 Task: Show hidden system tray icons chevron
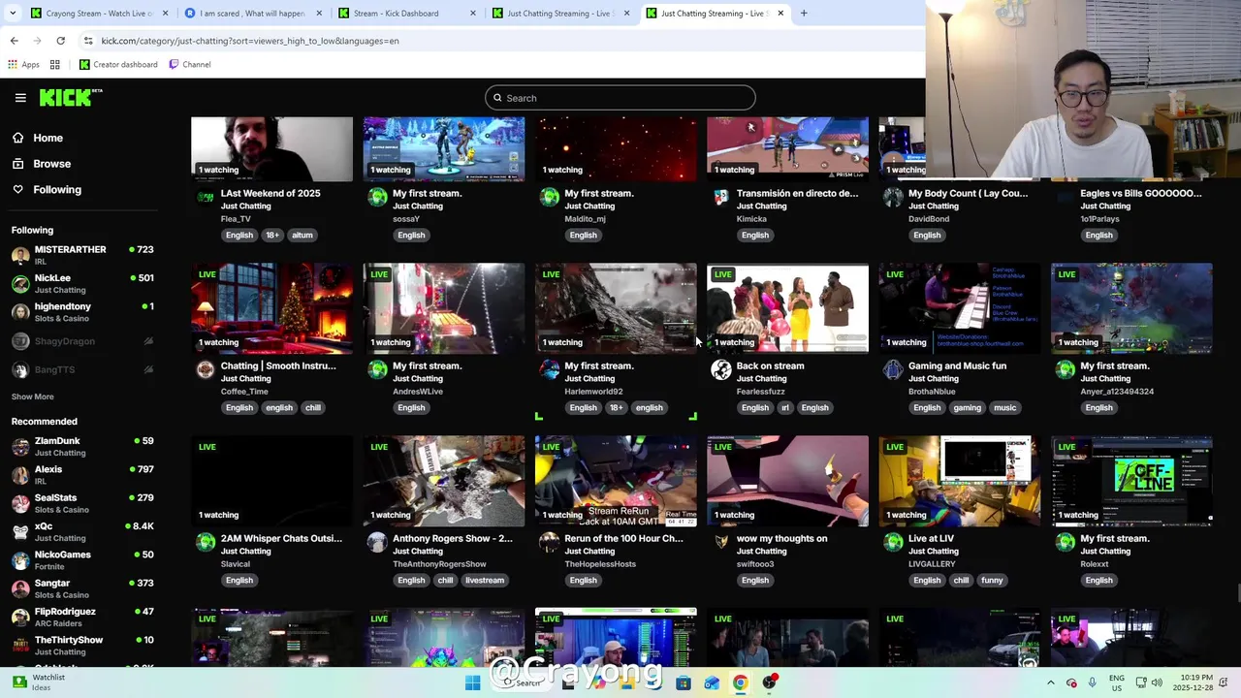tap(1050, 682)
